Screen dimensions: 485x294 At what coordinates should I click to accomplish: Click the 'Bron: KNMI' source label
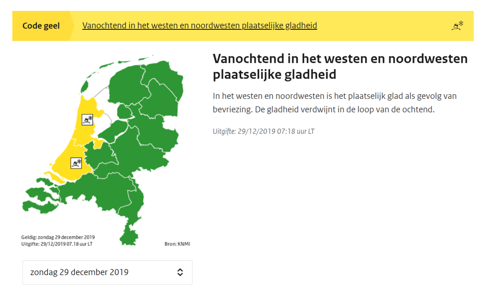(177, 244)
